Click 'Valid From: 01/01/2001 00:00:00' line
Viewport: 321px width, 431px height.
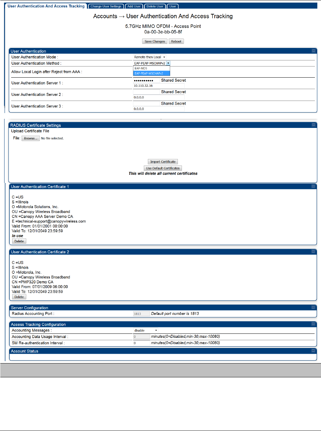[x=40, y=226]
